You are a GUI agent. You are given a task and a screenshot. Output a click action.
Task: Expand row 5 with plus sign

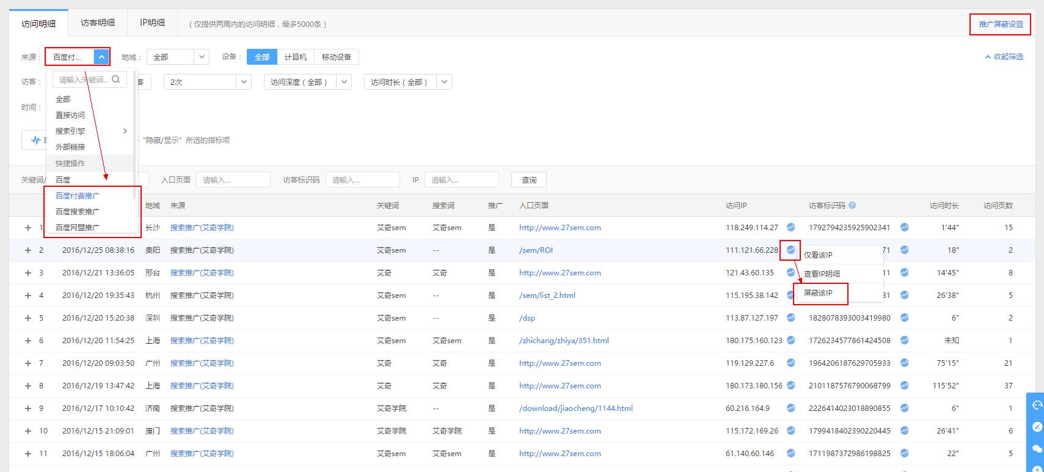(x=27, y=318)
